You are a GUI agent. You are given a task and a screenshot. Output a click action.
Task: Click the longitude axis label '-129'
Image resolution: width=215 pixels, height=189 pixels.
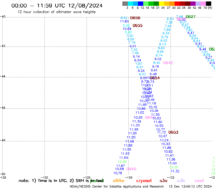click(x=87, y=177)
